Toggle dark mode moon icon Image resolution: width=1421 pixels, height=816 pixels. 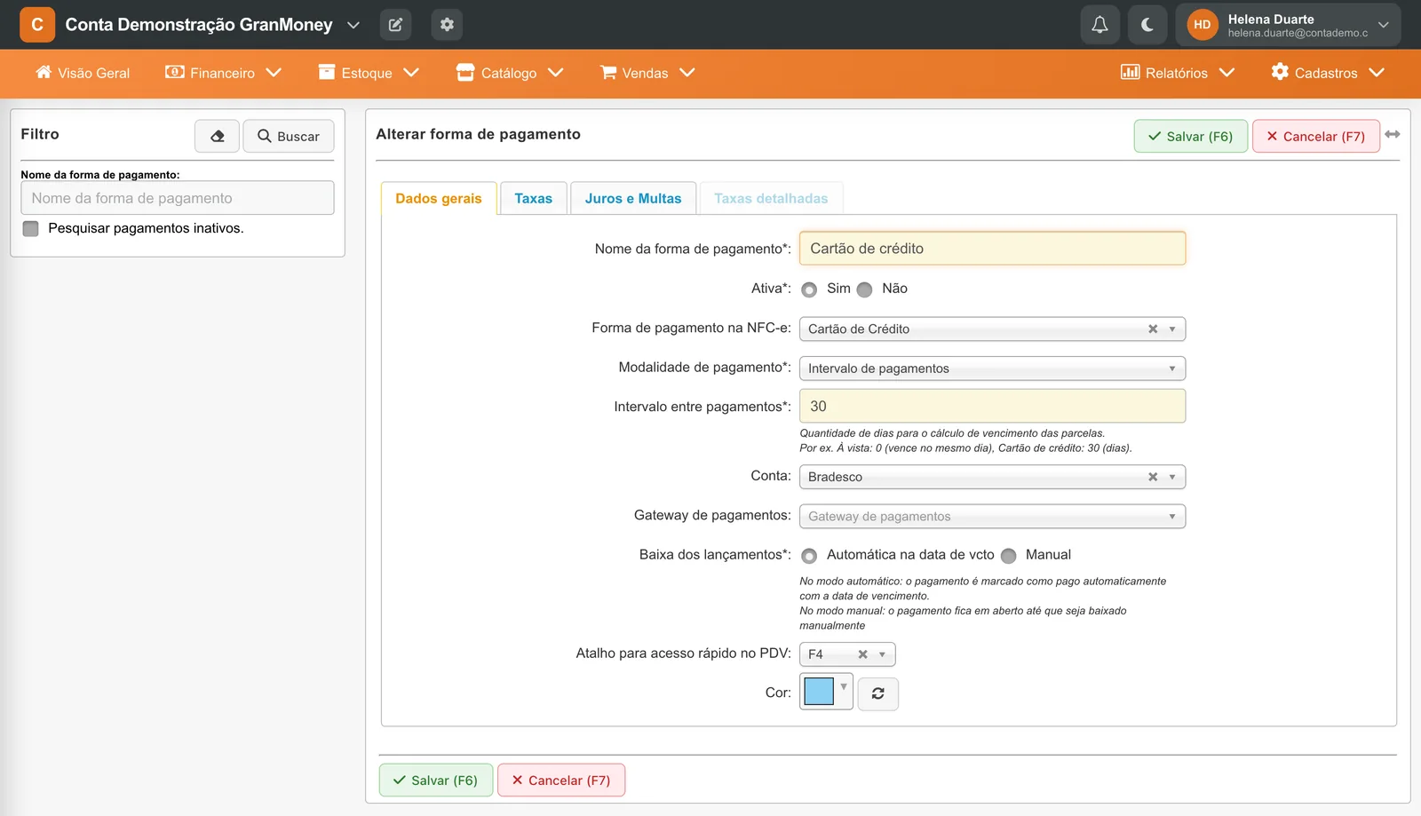pyautogui.click(x=1147, y=25)
